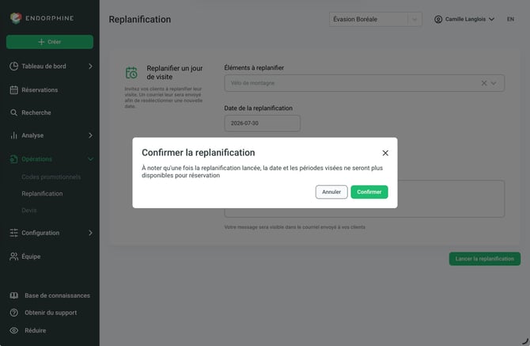Click the Tableau de bord pie-chart icon

coord(14,67)
